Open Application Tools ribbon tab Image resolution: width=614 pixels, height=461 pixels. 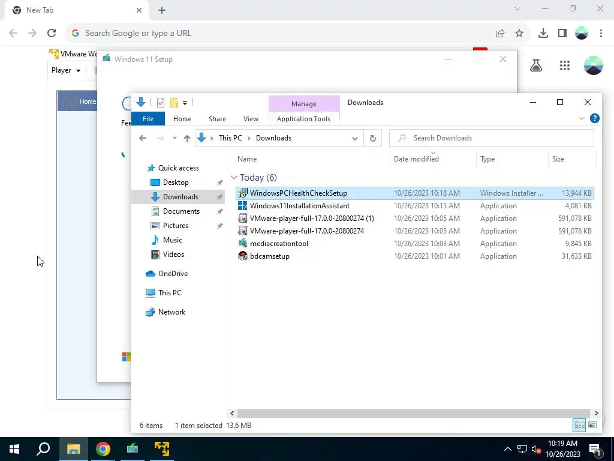[304, 119]
